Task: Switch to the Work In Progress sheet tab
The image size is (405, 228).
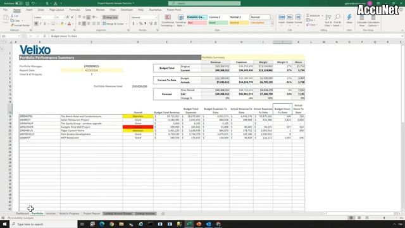Action: click(x=69, y=213)
